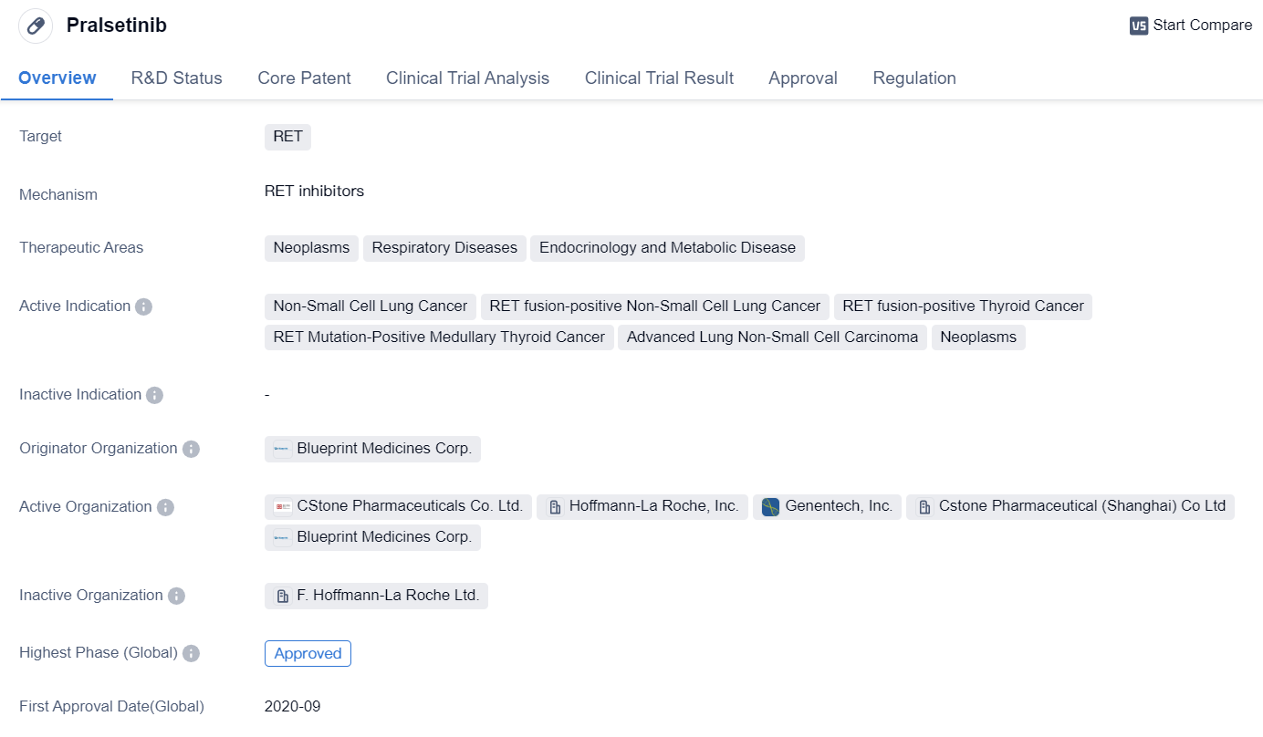Open RET fusion-positive Thyroid Cancer indication
Screen dimensions: 1263x737
pyautogui.click(x=963, y=306)
